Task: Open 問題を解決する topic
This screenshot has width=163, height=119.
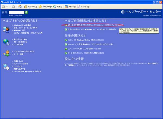Action: [20, 69]
